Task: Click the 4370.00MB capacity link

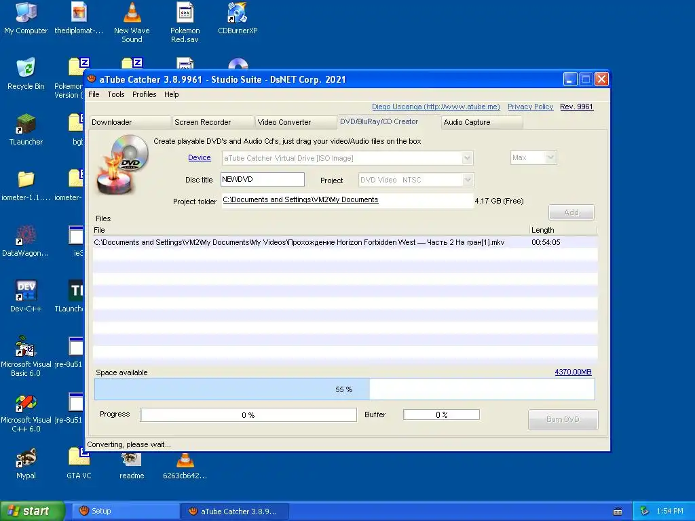Action: 573,372
